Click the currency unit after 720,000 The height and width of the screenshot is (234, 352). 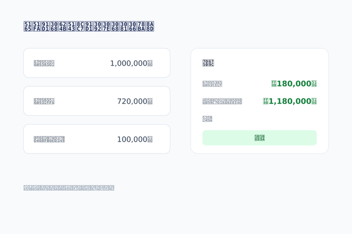click(150, 101)
